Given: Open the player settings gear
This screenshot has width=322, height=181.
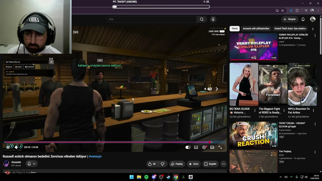Looking at the screenshot, I should click(204, 147).
